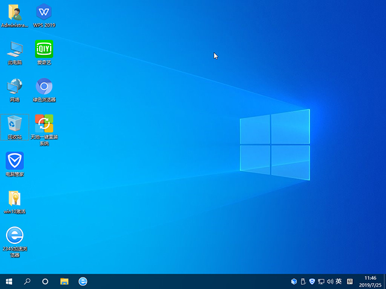This screenshot has width=386, height=289.
Task: Open the 2345加速浏览器 desktop icon
Action: point(14,242)
